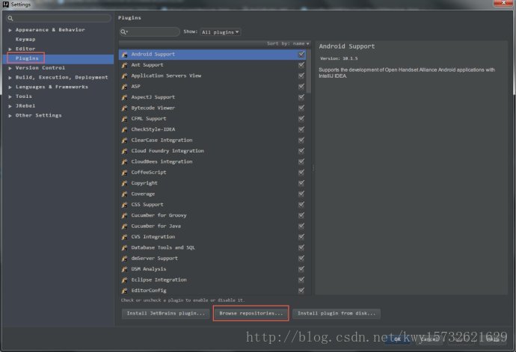Click Browse repositories button
The width and height of the screenshot is (516, 352).
pos(251,313)
